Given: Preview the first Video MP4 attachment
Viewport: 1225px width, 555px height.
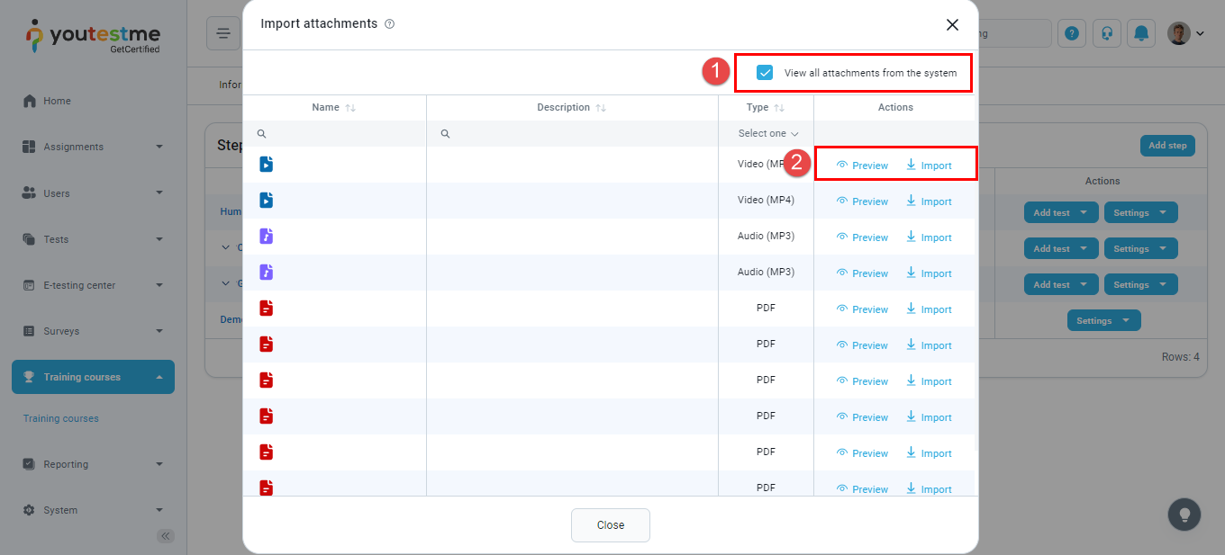Looking at the screenshot, I should pyautogui.click(x=862, y=166).
